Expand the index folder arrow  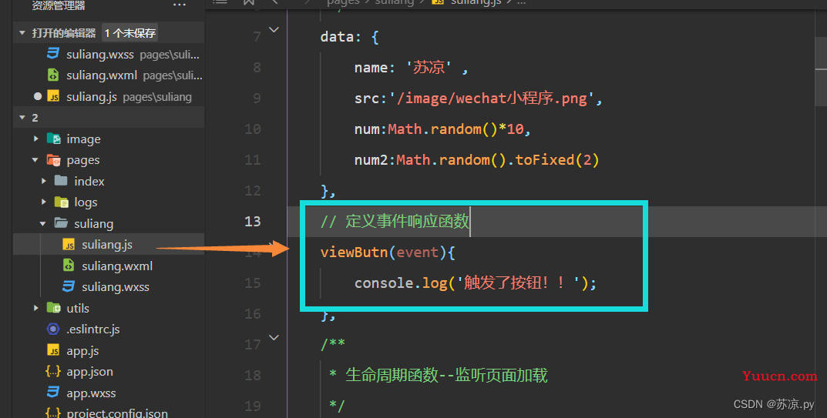pyautogui.click(x=44, y=181)
